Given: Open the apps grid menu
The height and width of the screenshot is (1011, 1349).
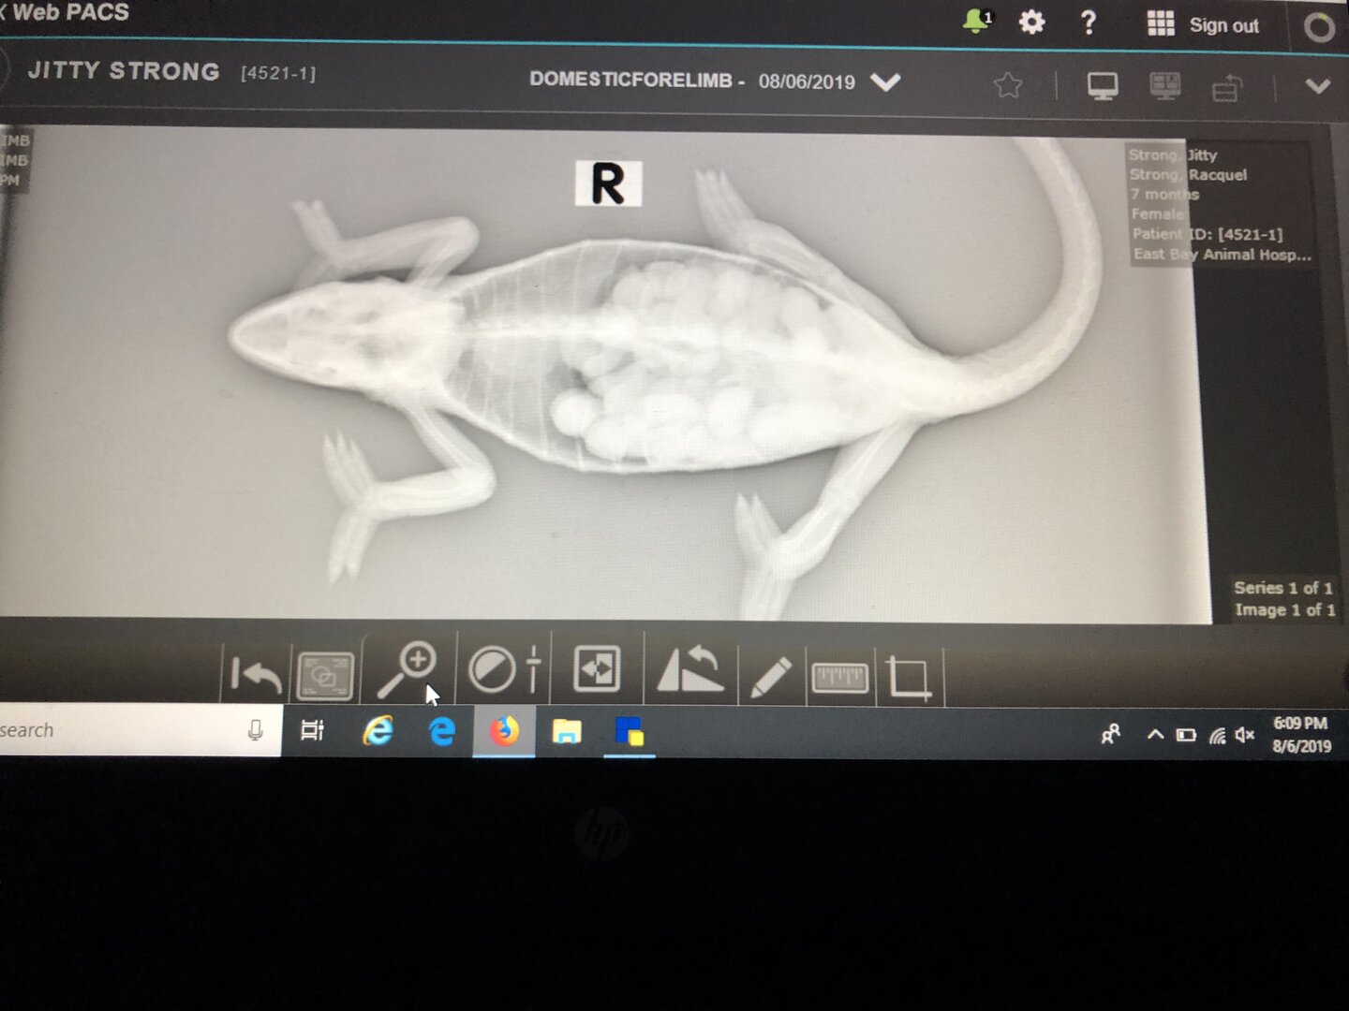Looking at the screenshot, I should [1160, 24].
